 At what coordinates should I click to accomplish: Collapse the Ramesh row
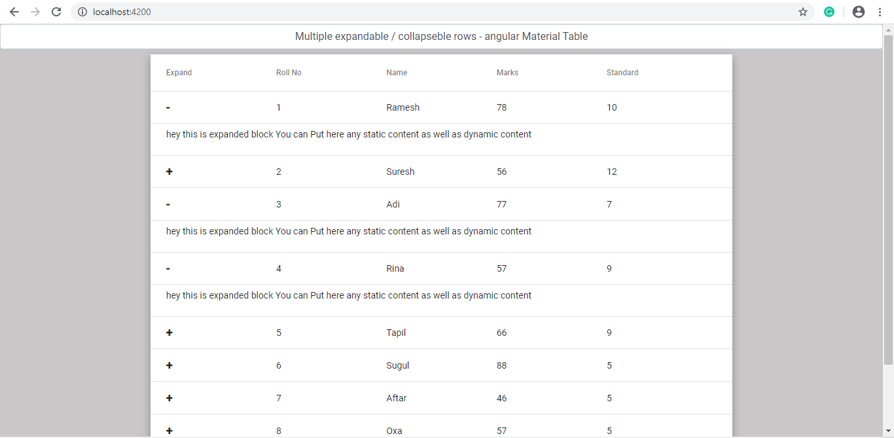[x=168, y=107]
